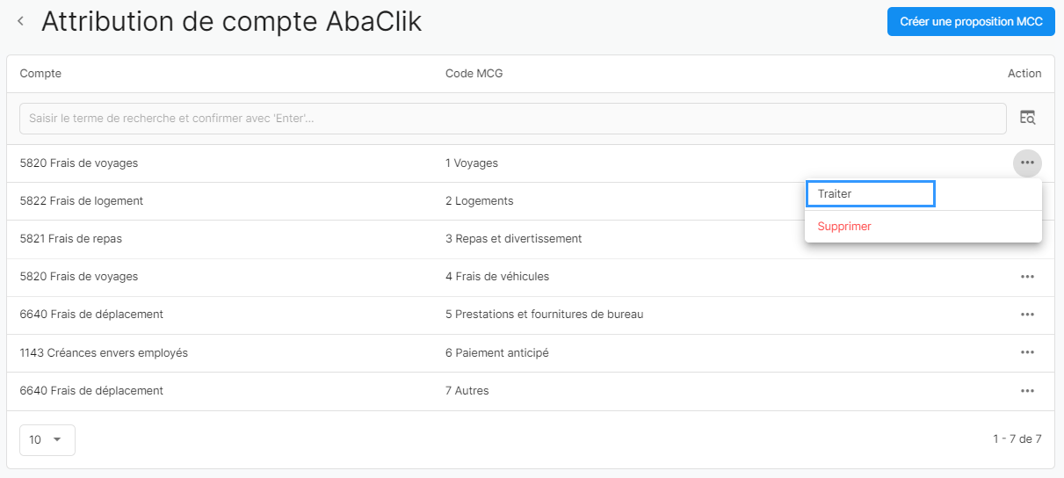
Task: Expand the rows-per-page dropdown showing 10
Action: (x=47, y=440)
